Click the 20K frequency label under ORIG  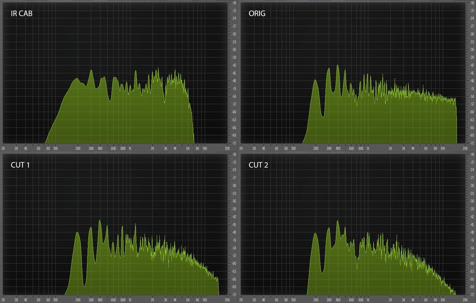click(465, 149)
